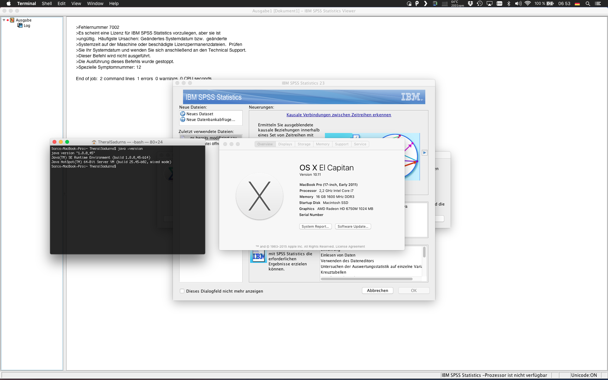This screenshot has width=608, height=380.
Task: Collapse the Ausgabe tree node
Action: tap(4, 20)
